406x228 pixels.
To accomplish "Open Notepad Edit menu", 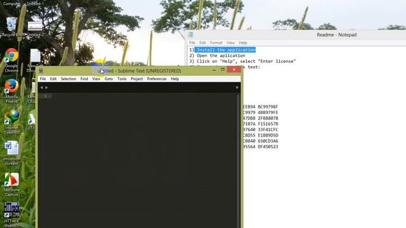I will coord(202,42).
